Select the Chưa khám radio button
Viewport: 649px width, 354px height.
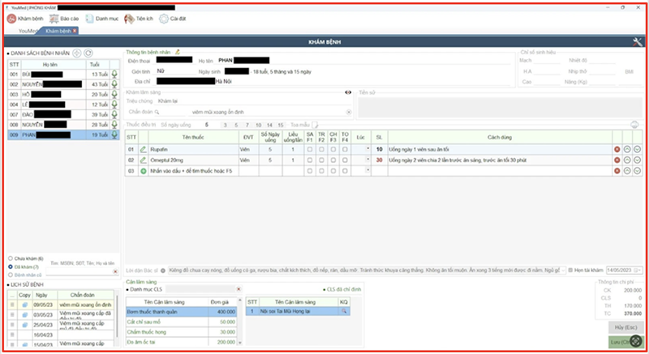[x=9, y=258]
